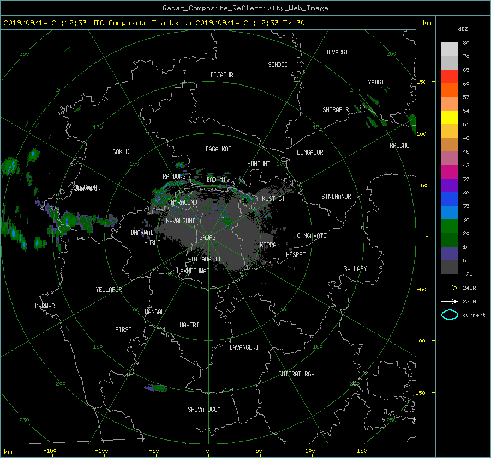Click the BAGALKOT city label

pos(218,149)
